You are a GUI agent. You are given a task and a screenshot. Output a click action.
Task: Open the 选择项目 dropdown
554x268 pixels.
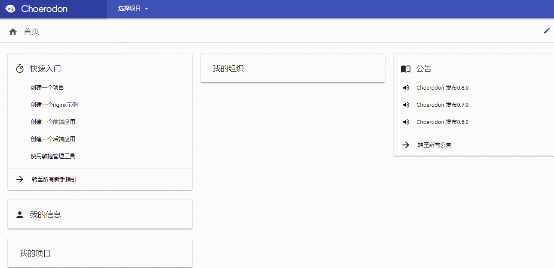(133, 8)
